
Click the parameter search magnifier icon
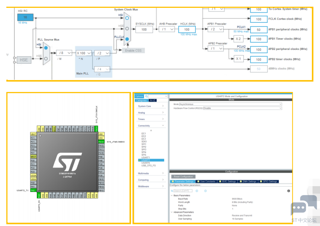pyautogui.click(x=172, y=191)
